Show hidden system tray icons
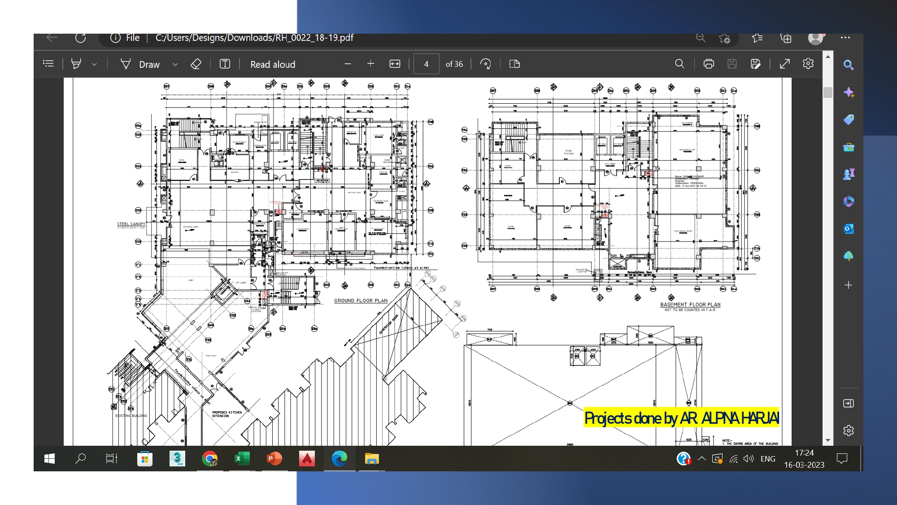Image resolution: width=897 pixels, height=505 pixels. pos(702,458)
